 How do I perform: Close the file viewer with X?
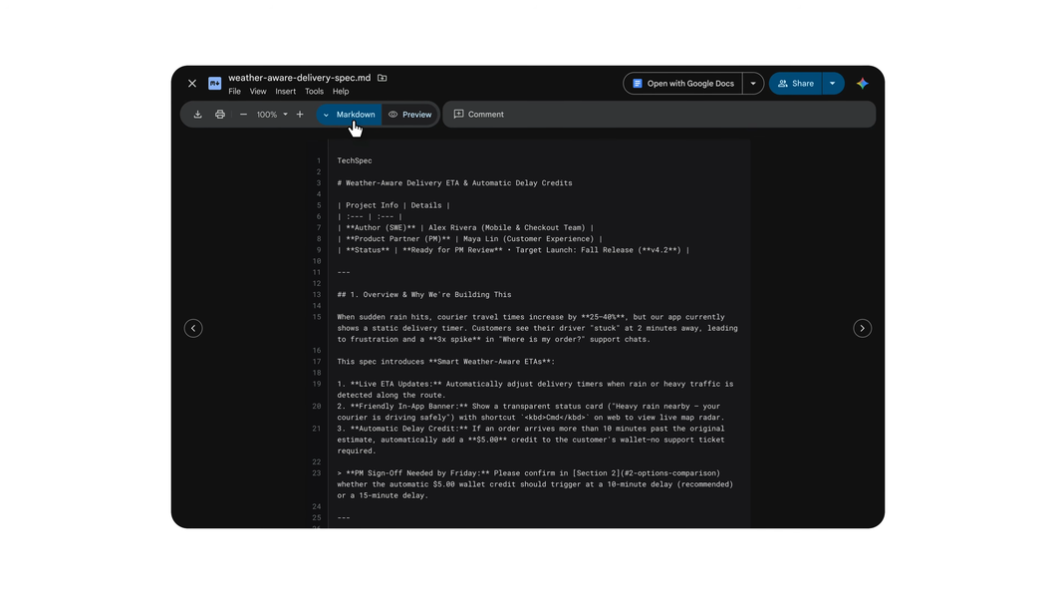192,84
